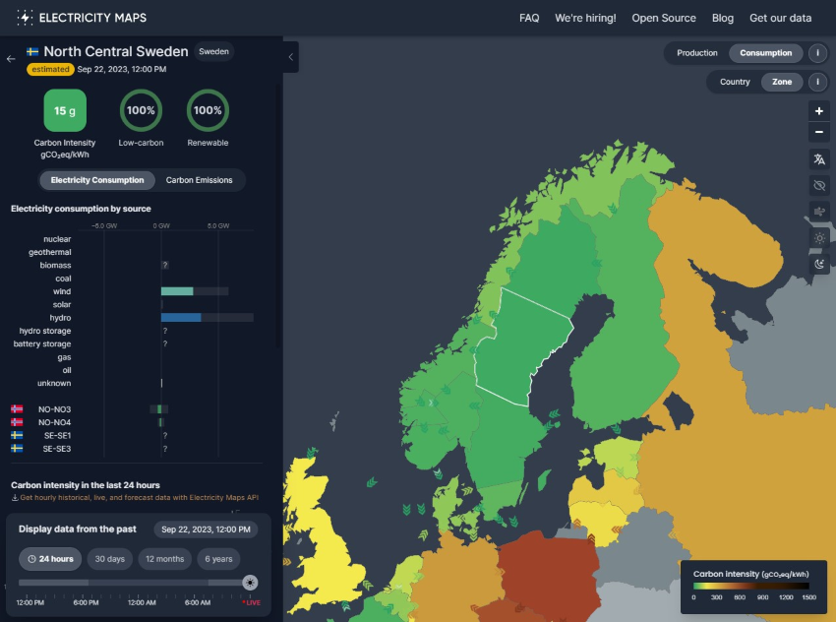Go back using the left arrow
836x622 pixels.
(x=11, y=59)
